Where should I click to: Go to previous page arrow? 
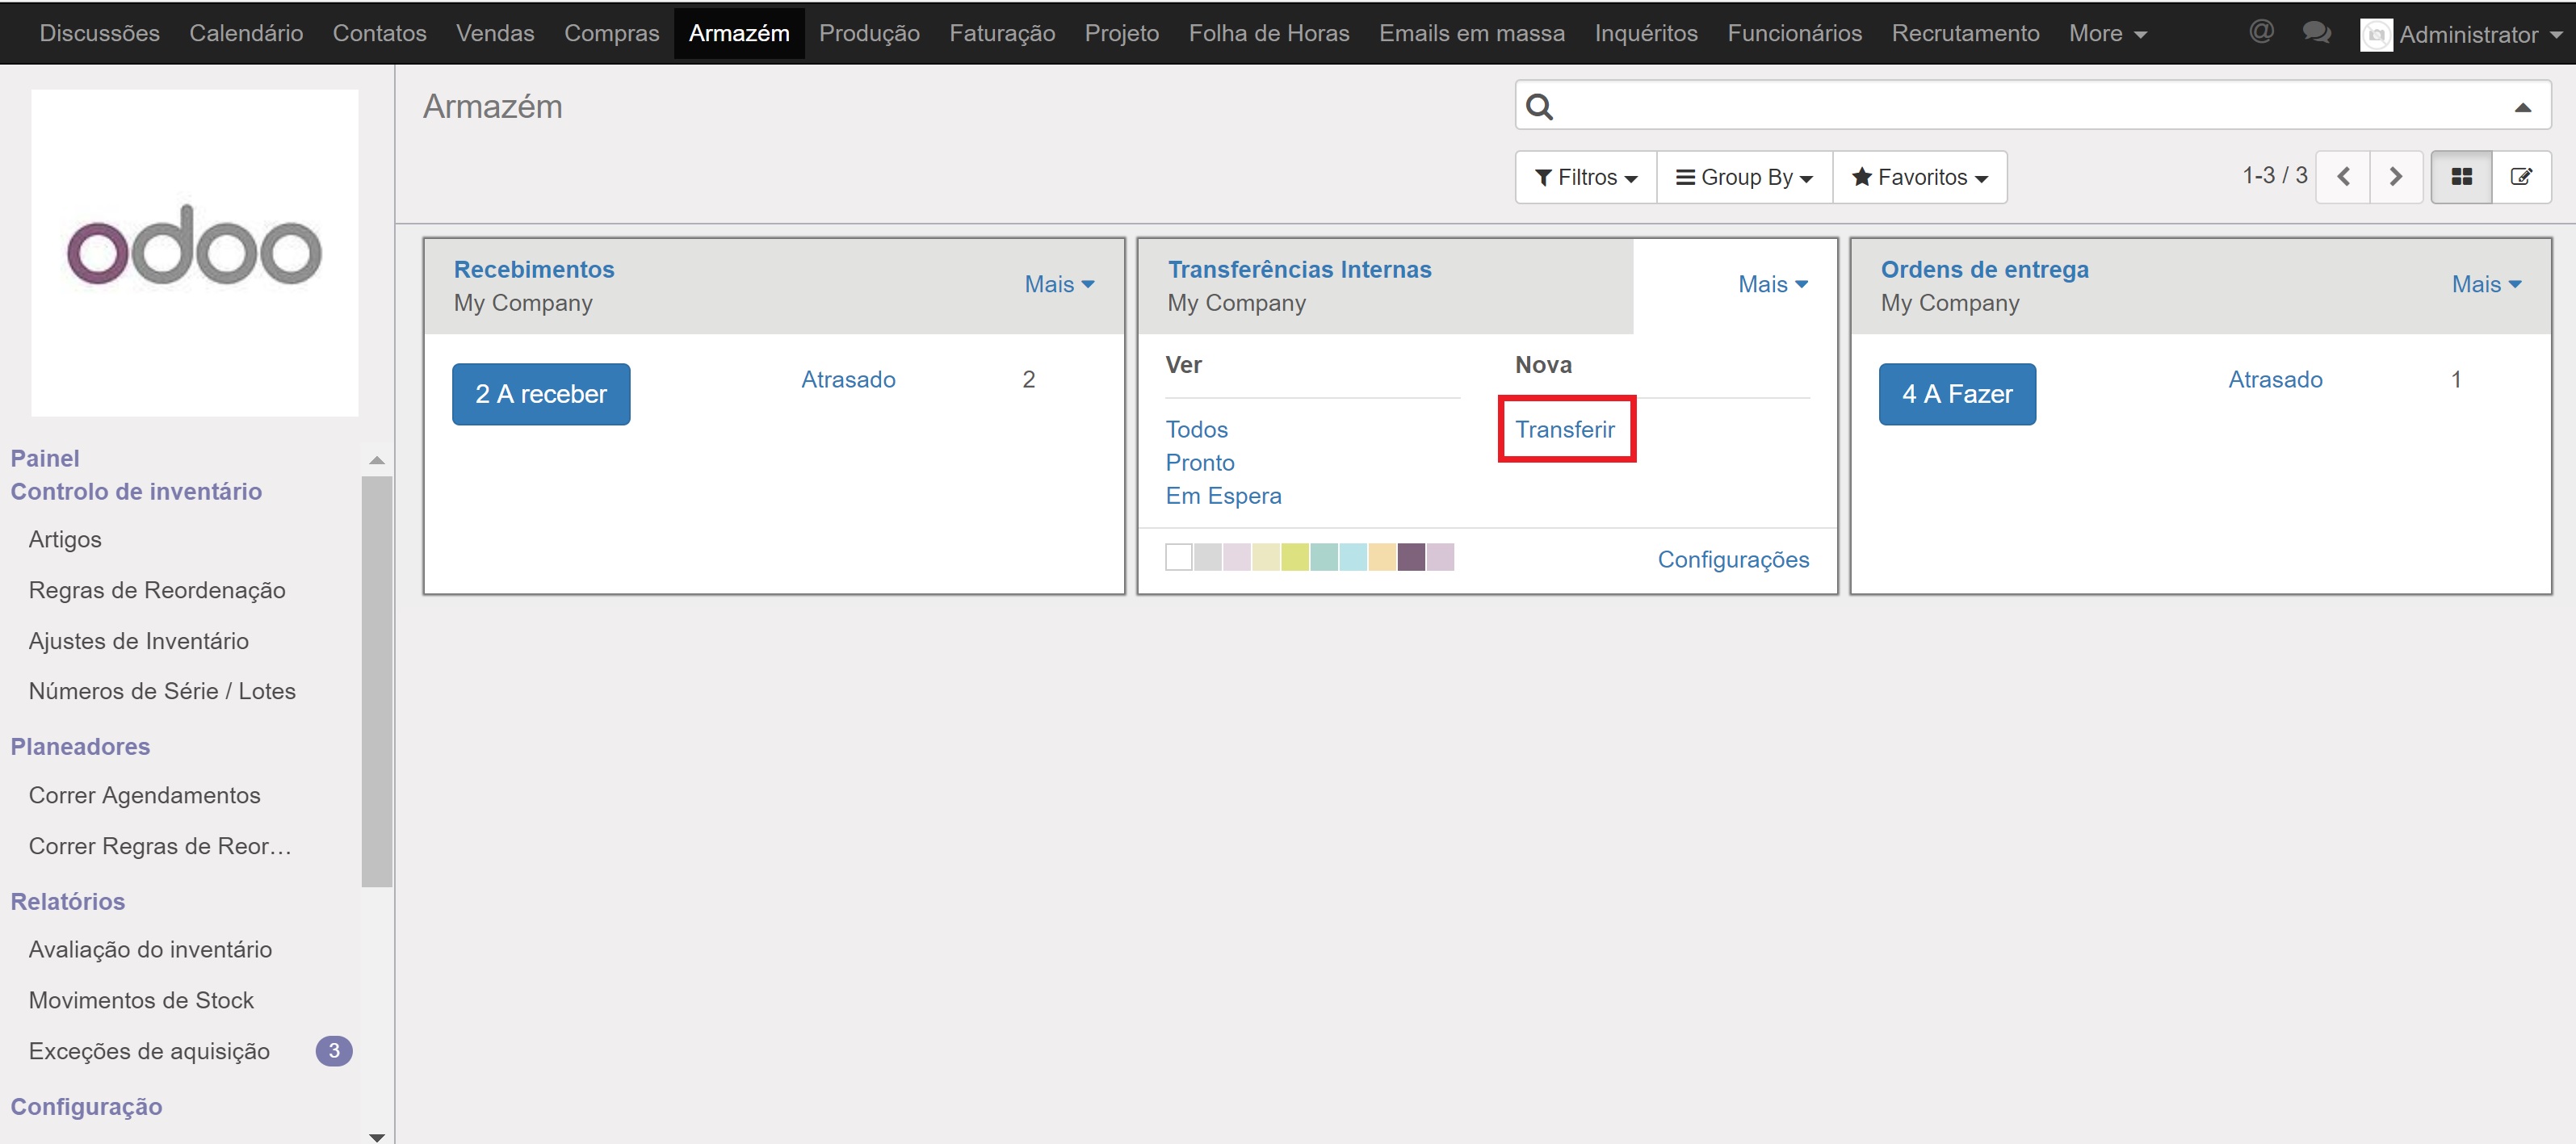coord(2343,177)
